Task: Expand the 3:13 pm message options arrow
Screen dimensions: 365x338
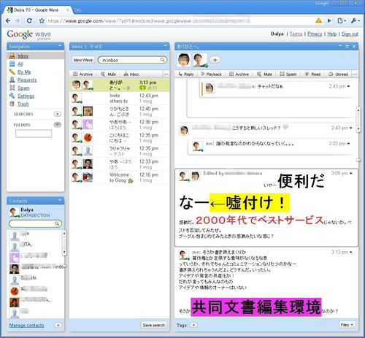Action: pyautogui.click(x=351, y=252)
